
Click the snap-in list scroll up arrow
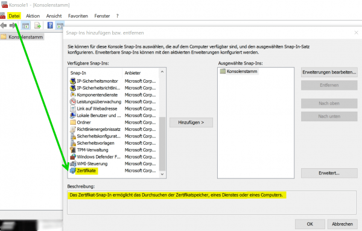tap(162, 72)
